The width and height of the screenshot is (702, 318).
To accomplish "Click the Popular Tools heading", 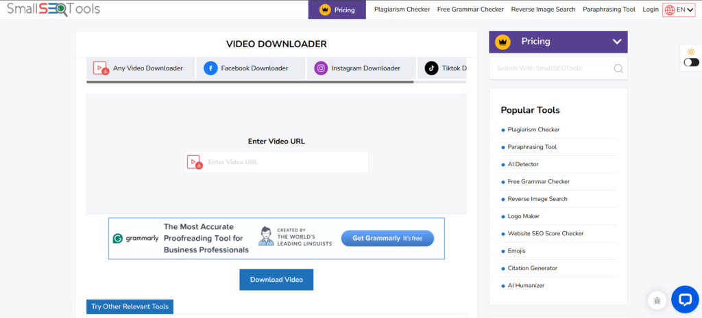I will pyautogui.click(x=530, y=110).
